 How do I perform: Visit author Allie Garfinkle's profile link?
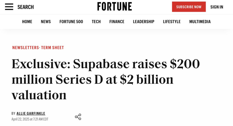[31, 113]
